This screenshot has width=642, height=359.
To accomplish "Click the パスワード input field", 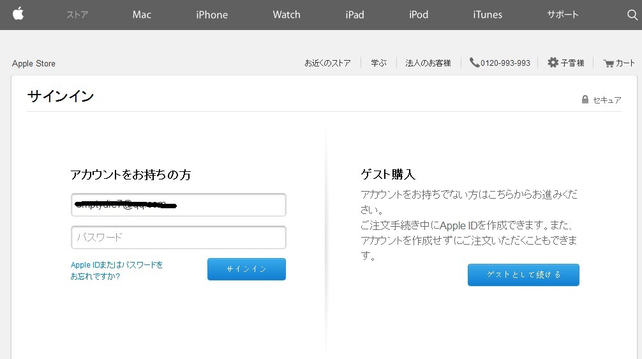I will click(x=179, y=237).
